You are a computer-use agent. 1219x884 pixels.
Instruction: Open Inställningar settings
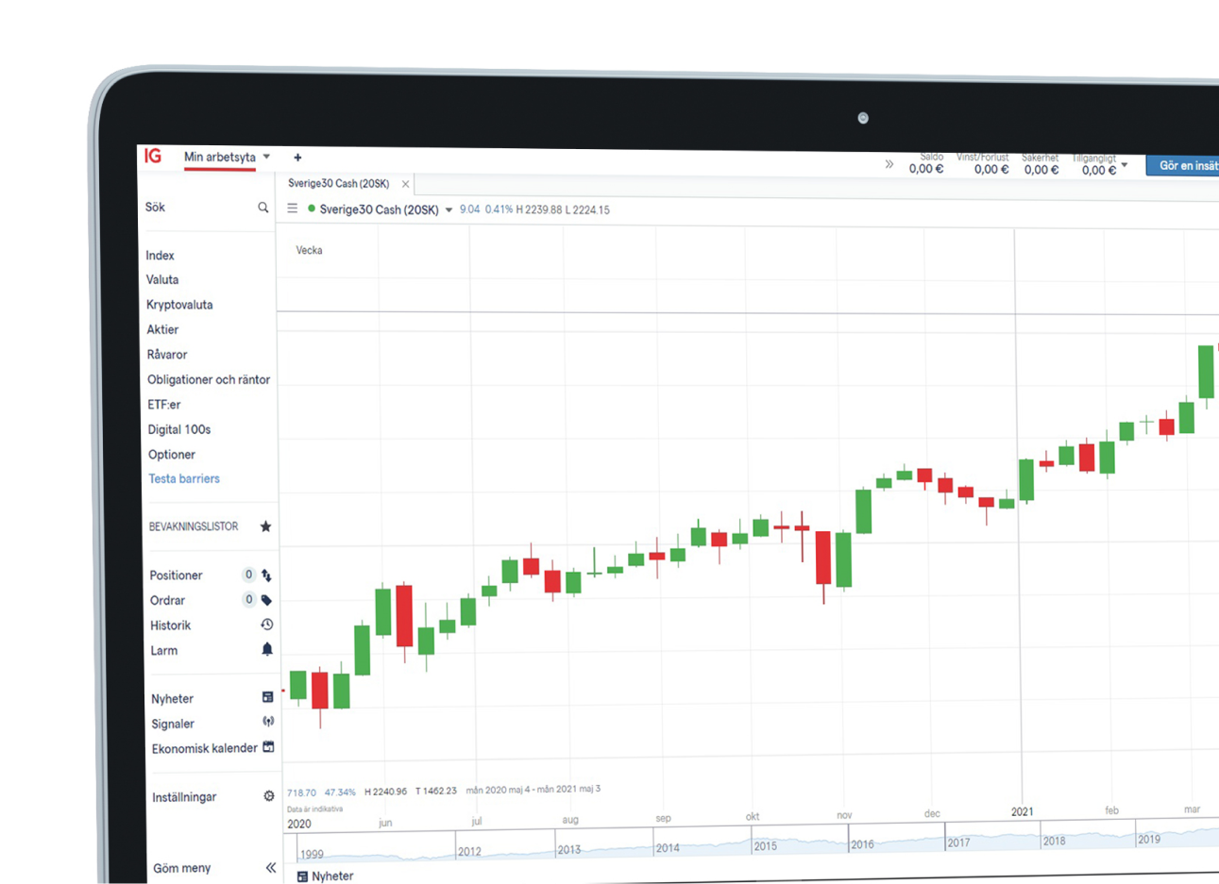(x=184, y=797)
